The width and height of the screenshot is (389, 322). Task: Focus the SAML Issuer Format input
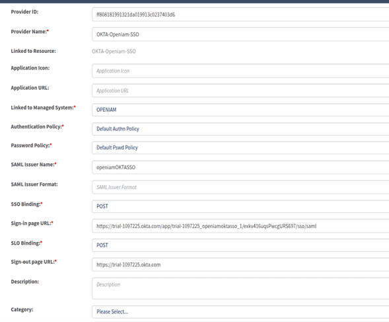click(240, 187)
